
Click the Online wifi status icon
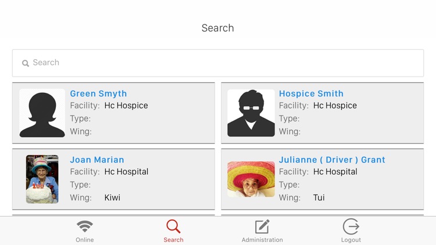click(85, 226)
